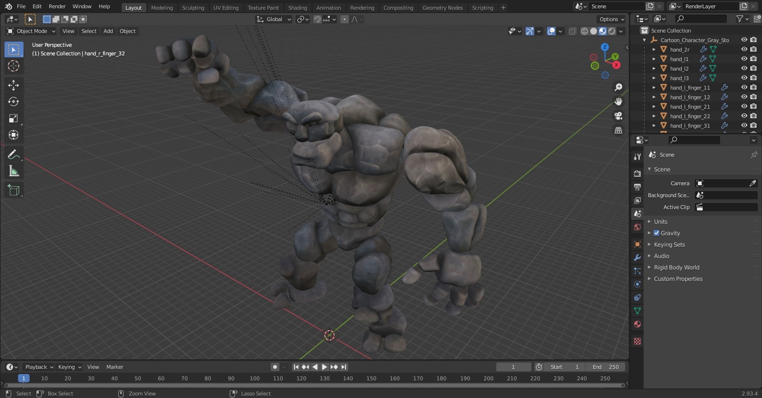Expand the Rigid Body World panel
Image resolution: width=762 pixels, height=398 pixels.
tap(677, 268)
